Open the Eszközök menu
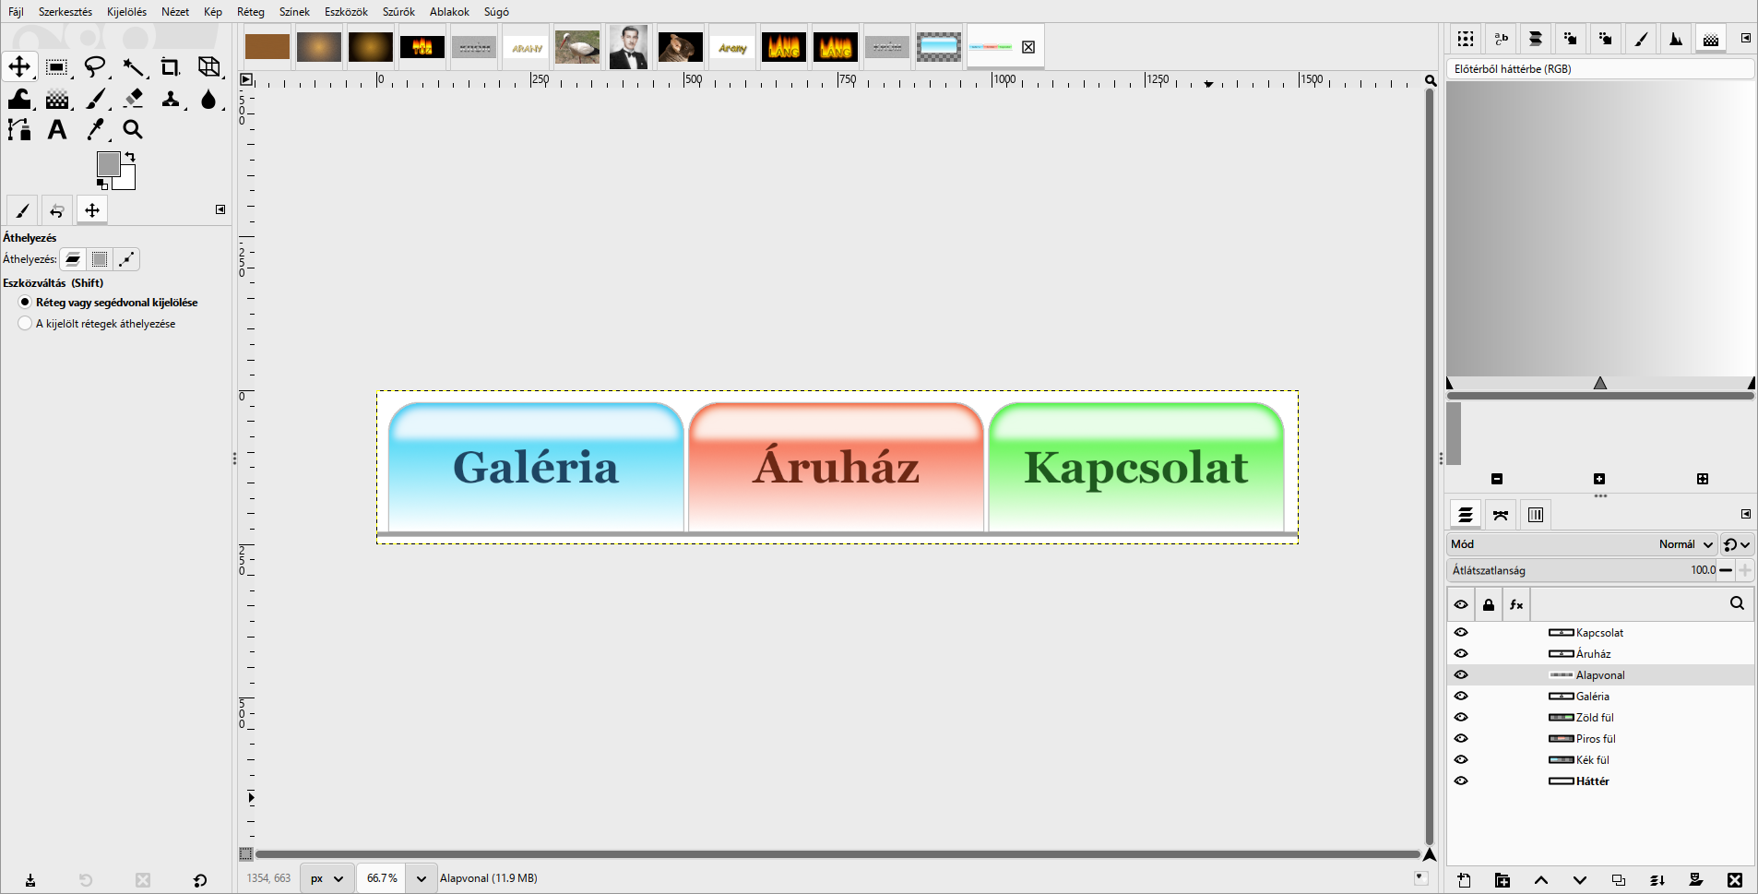 [346, 12]
